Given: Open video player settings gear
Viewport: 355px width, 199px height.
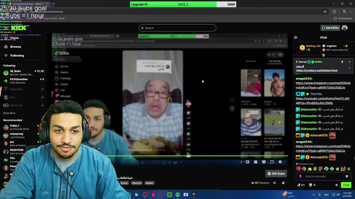Looking at the screenshot, I should point(280,162).
